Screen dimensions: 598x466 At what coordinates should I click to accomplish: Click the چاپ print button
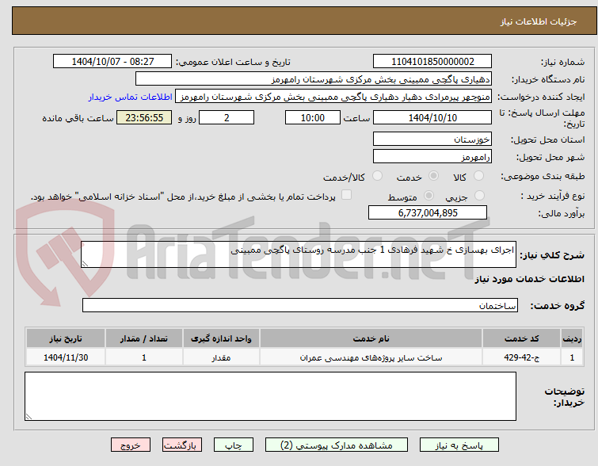tap(234, 445)
